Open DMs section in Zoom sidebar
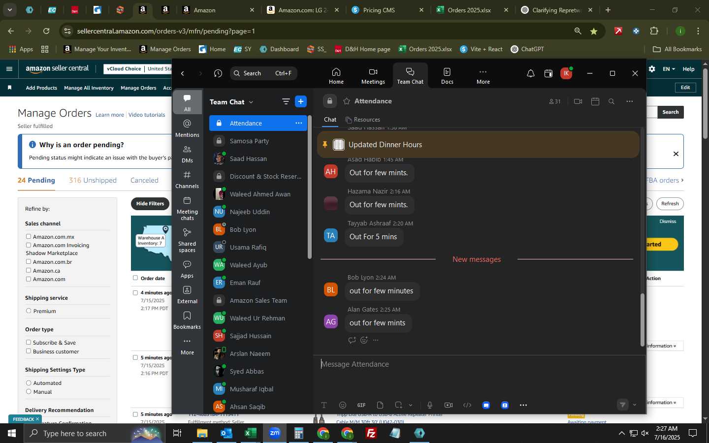This screenshot has width=709, height=443. point(187,154)
